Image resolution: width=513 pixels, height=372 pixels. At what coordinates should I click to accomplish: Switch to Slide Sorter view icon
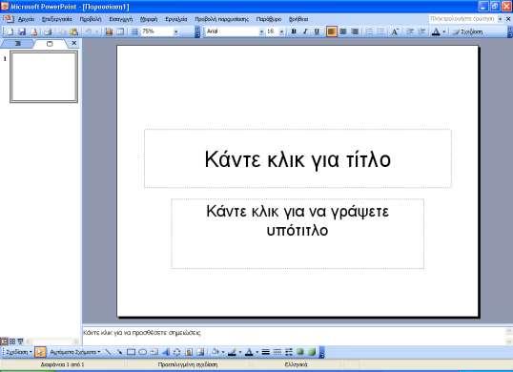(x=12, y=341)
